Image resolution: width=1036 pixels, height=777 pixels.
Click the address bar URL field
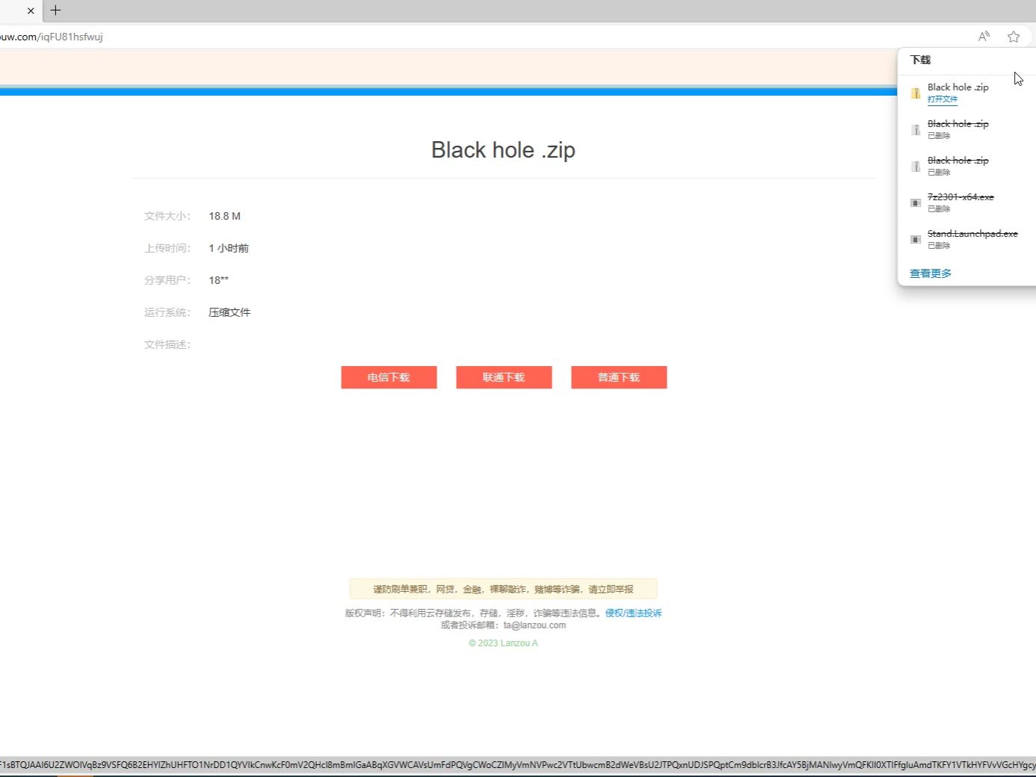coord(478,37)
